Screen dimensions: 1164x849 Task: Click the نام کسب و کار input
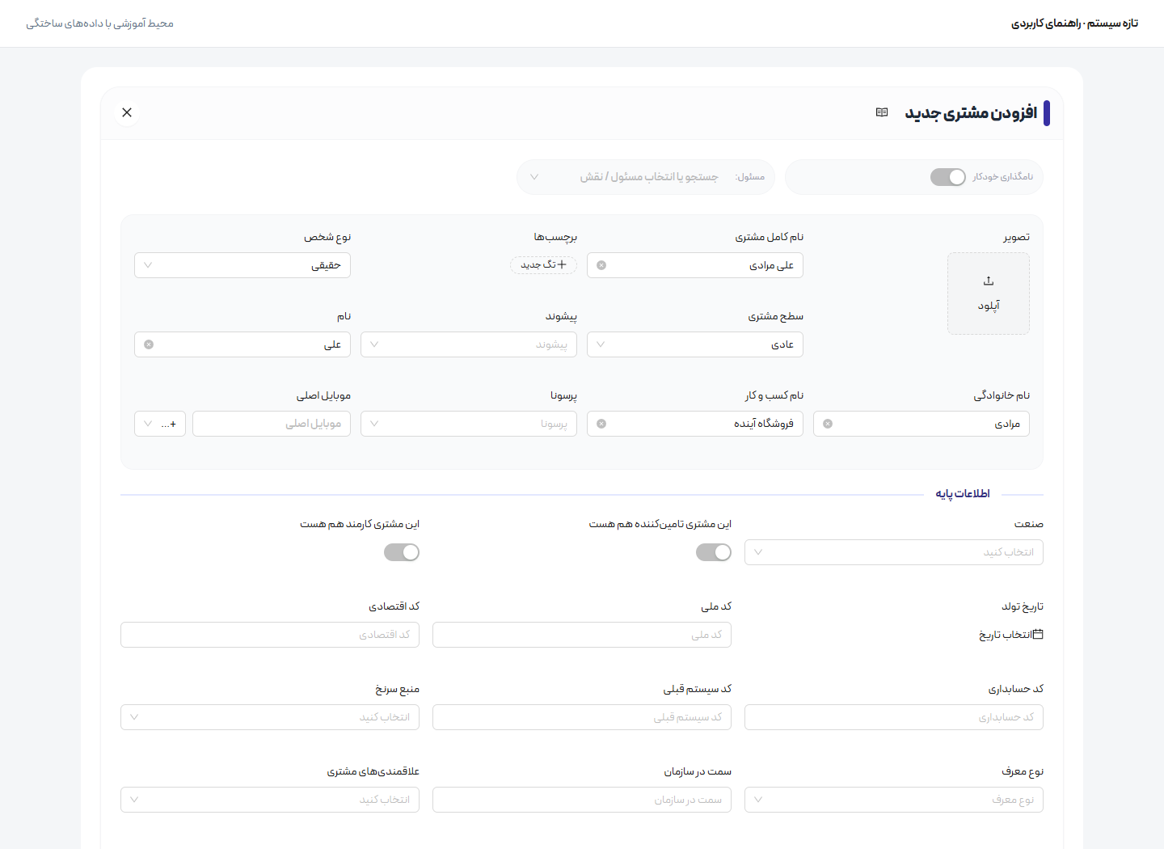pyautogui.click(x=695, y=424)
